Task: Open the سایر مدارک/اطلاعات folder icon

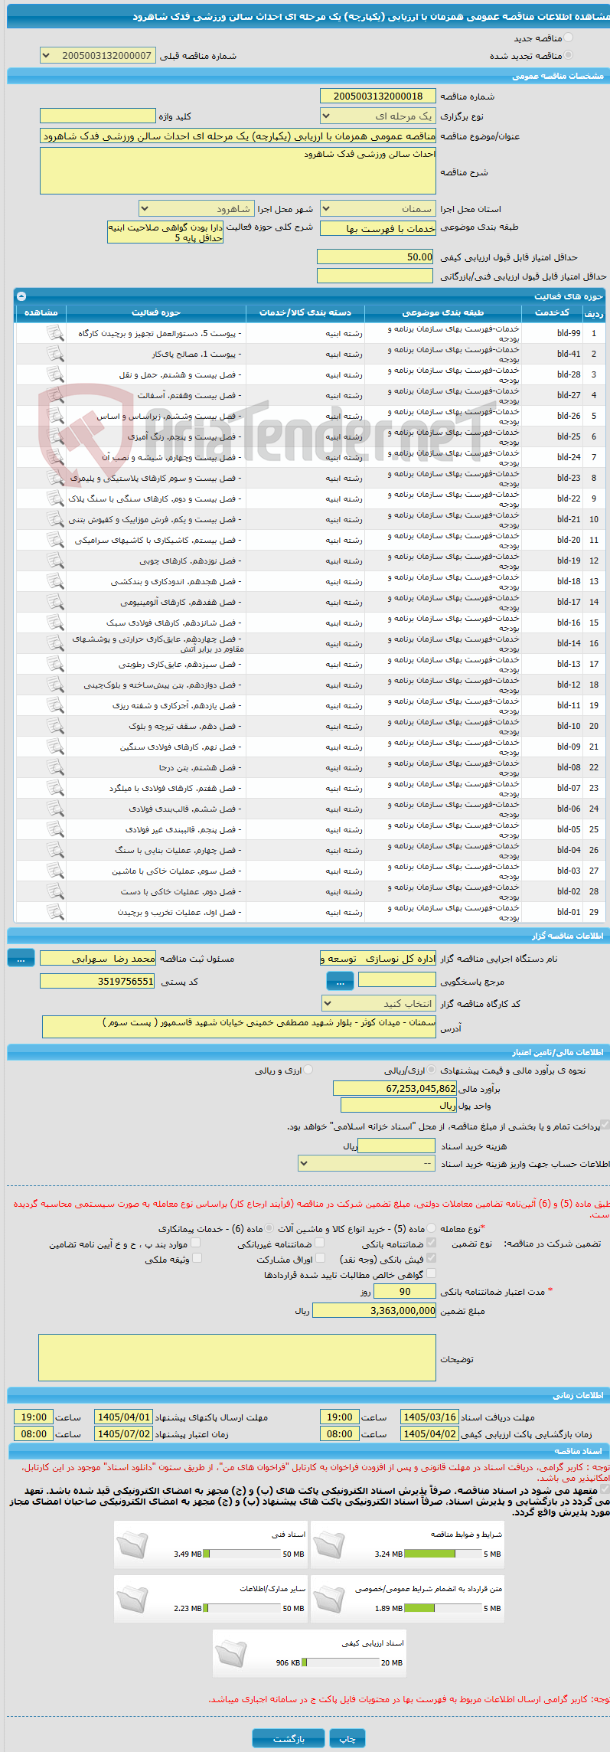Action: 132,1599
